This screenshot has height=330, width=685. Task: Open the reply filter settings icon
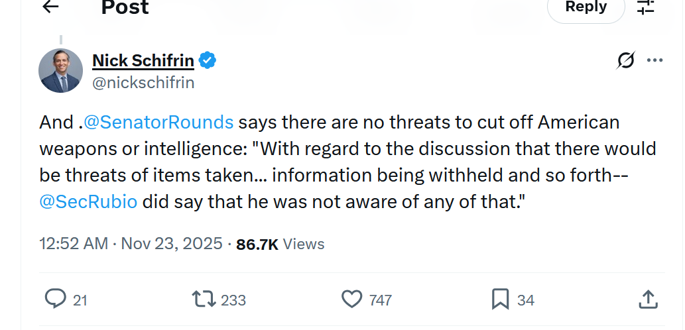click(645, 7)
